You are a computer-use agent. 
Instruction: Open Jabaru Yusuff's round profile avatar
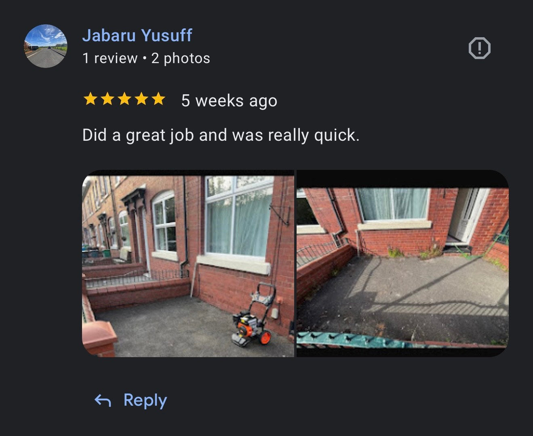coord(46,46)
